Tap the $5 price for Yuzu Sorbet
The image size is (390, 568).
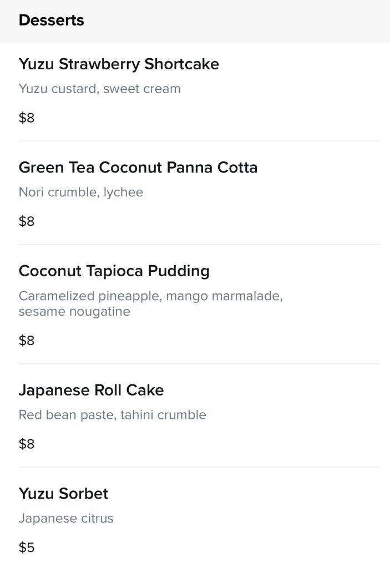[27, 548]
